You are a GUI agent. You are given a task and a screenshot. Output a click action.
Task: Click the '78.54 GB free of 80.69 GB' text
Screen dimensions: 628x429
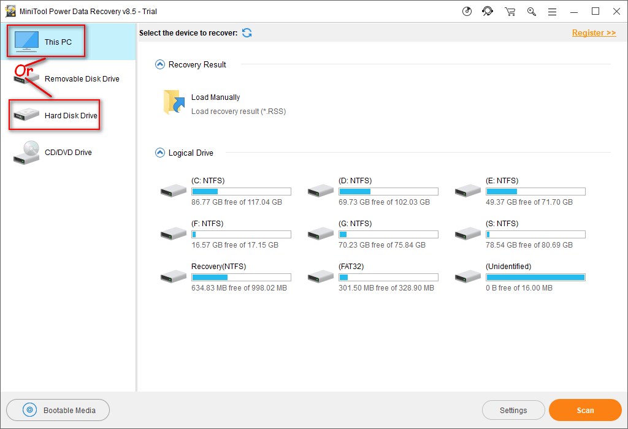529,245
